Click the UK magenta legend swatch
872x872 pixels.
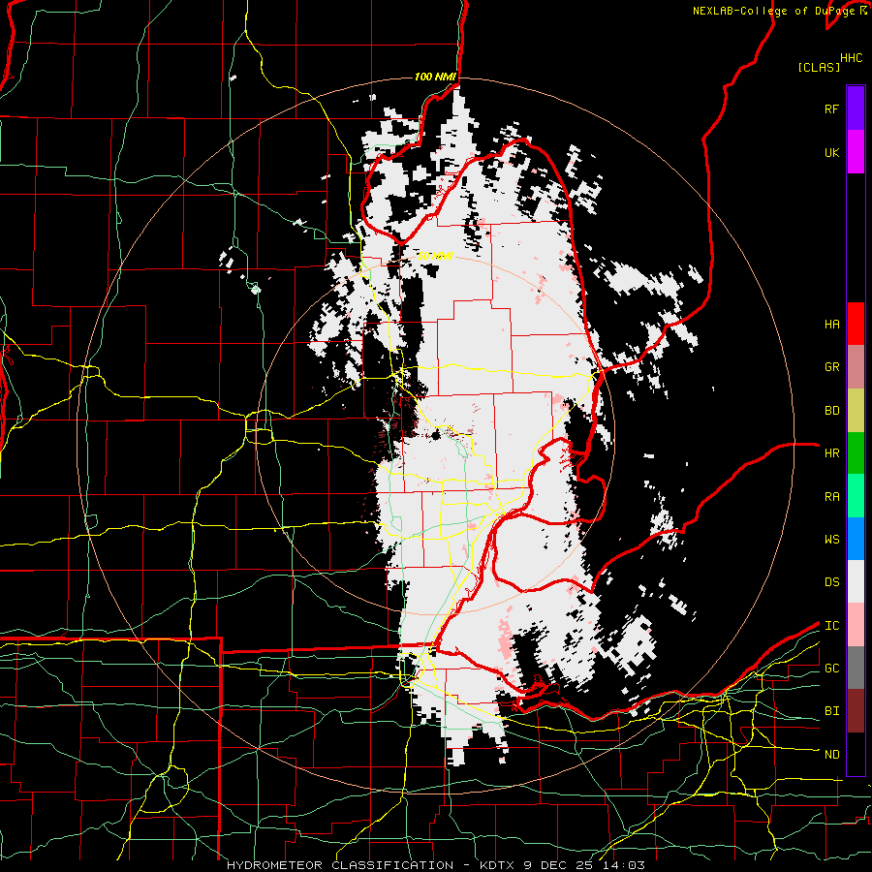(856, 152)
